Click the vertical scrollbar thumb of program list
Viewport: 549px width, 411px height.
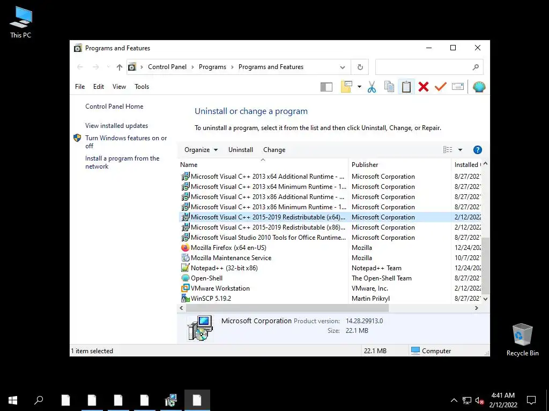[485, 265]
